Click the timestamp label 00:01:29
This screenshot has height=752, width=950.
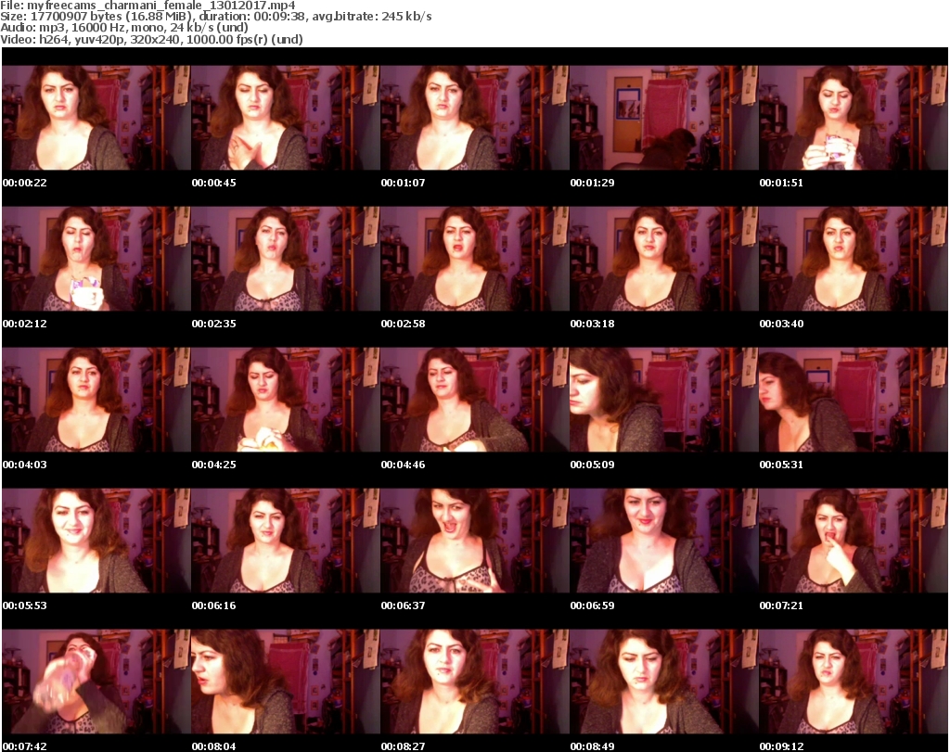click(593, 183)
